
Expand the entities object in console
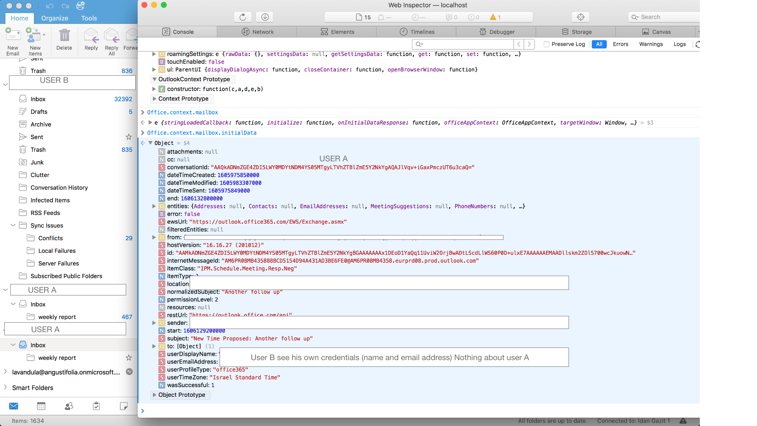point(154,206)
